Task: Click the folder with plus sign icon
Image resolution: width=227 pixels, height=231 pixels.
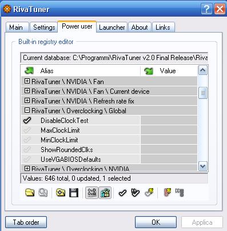Action: [61, 193]
